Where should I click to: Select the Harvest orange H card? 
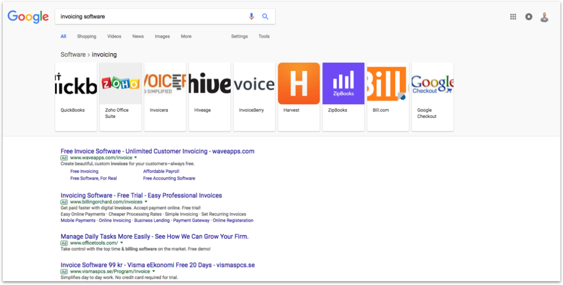[x=299, y=97]
